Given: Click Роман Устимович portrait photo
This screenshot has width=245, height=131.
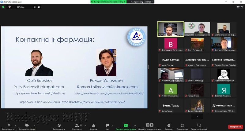Looking at the screenshot, I should (106, 62).
